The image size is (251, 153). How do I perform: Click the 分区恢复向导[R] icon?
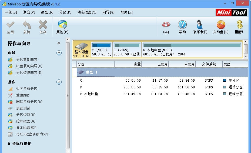click(x=10, y=72)
